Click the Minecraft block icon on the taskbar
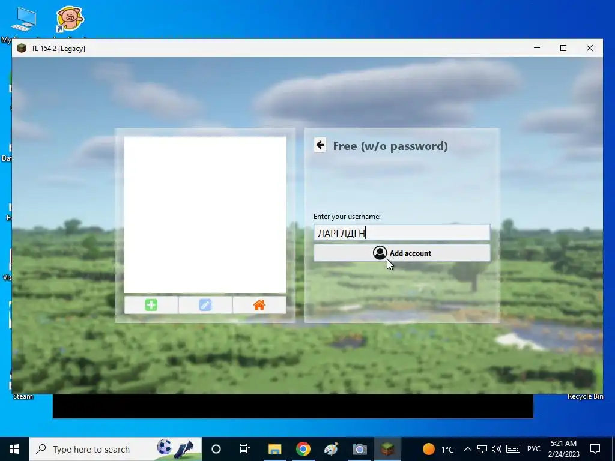This screenshot has width=615, height=461. 387,449
